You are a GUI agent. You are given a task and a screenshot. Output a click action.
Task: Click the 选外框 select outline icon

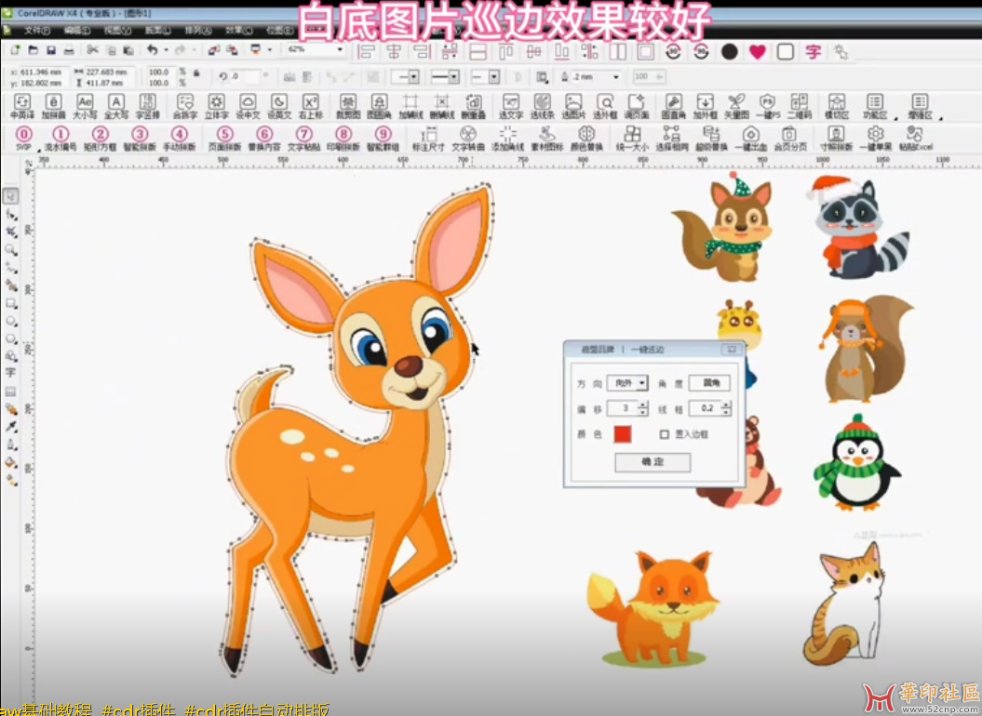[605, 106]
